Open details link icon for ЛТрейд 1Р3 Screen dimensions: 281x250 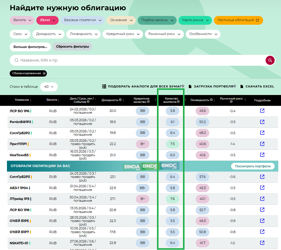pos(262,199)
